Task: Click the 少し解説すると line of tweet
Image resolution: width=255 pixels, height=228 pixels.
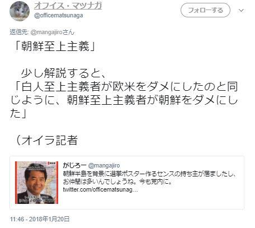Action: coord(64,73)
